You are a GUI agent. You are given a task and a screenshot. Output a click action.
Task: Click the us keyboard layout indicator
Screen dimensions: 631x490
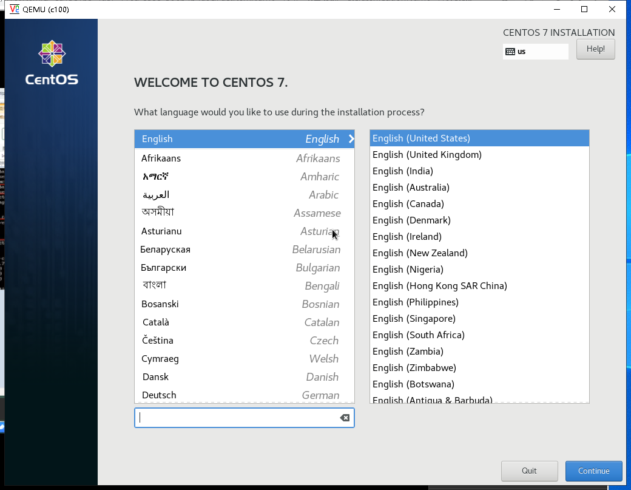point(535,52)
